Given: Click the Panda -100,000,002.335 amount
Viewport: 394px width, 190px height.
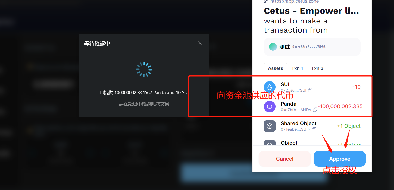Looking at the screenshot, I should click(x=340, y=106).
